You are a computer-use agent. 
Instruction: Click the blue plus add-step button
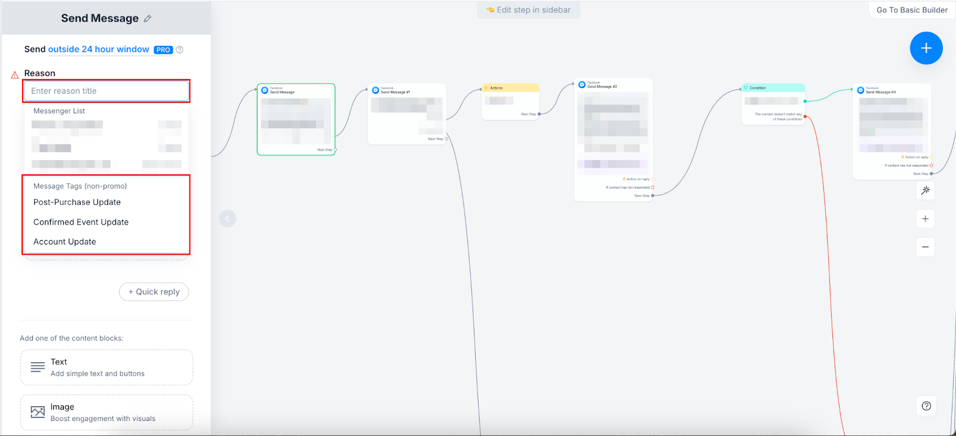coord(926,48)
